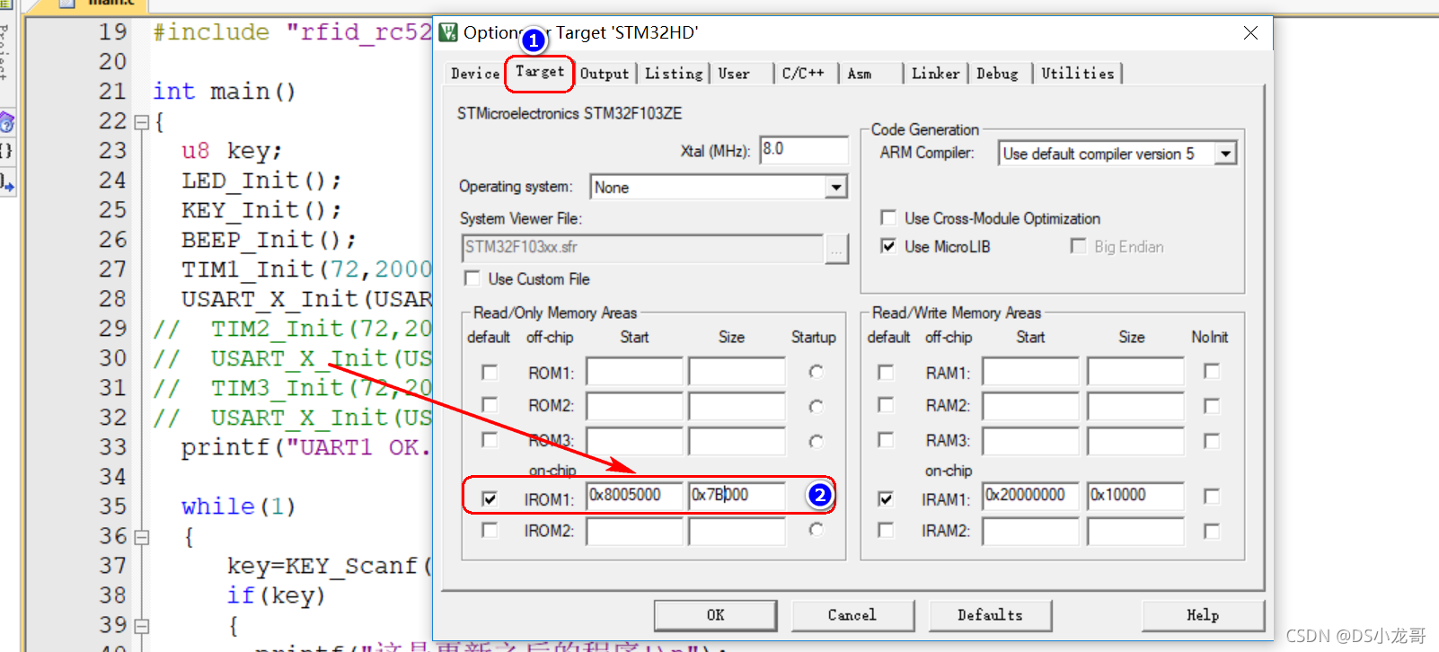
Task: Click the code line "LED_Init();"
Action: point(261,181)
